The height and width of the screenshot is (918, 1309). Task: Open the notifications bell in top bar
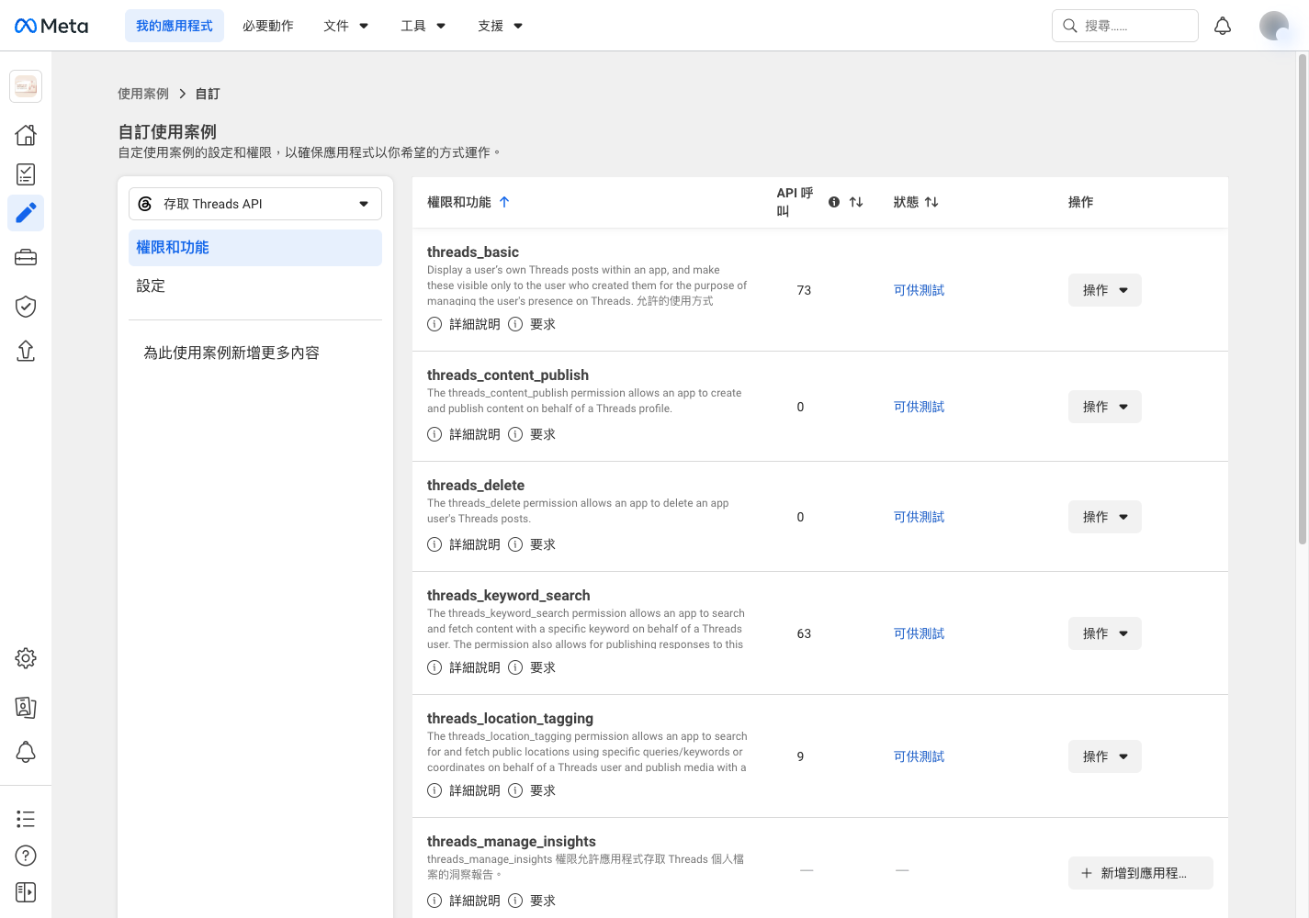(x=1223, y=26)
